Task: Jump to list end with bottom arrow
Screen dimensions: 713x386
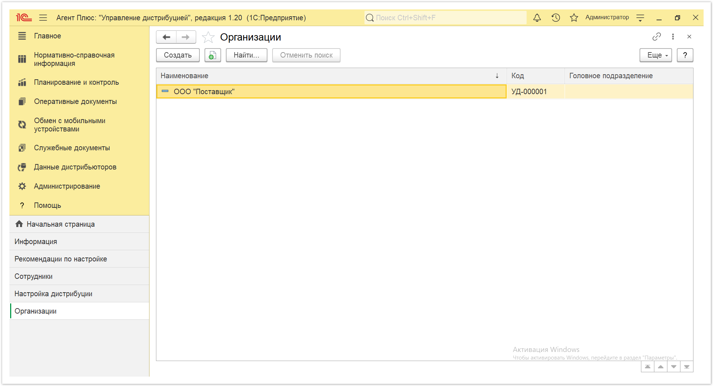Action: point(687,367)
